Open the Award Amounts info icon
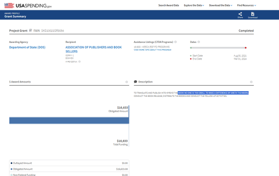The height and width of the screenshot is (176, 279). point(126,82)
